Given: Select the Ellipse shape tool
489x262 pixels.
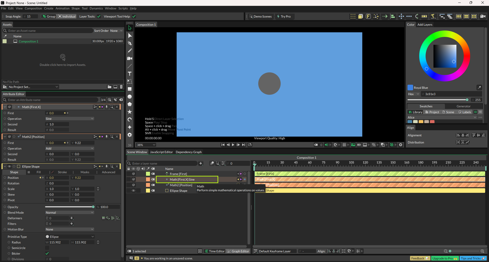Looking at the screenshot, I should (130, 97).
